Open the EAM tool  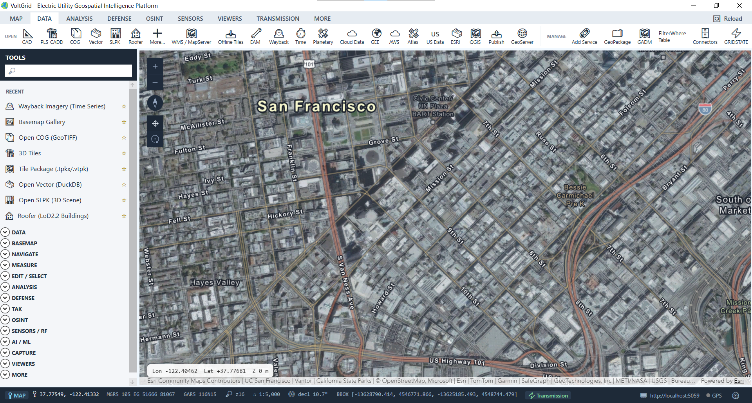tap(255, 36)
